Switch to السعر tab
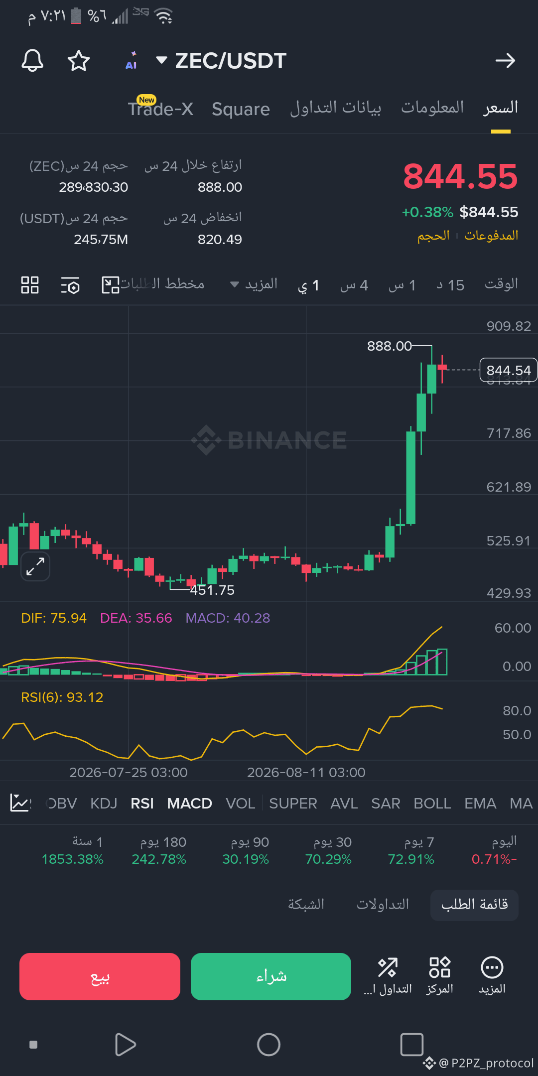 tap(501, 108)
